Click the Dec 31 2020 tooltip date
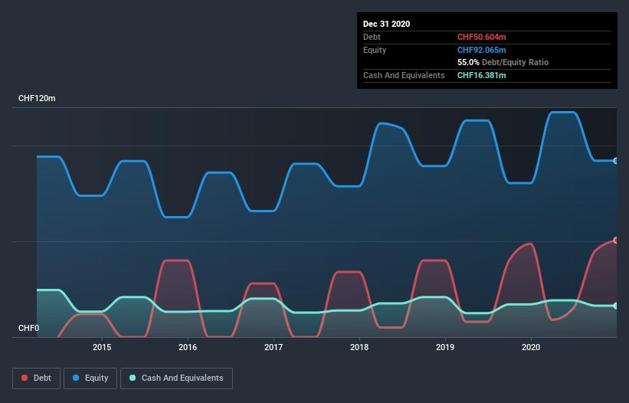The width and height of the screenshot is (629, 403). coord(387,24)
